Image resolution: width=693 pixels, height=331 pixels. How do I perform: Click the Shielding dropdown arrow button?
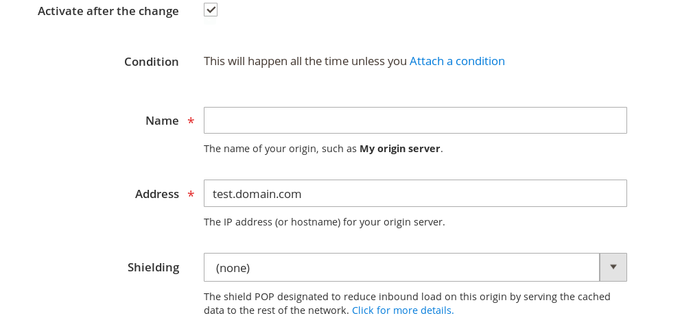click(613, 267)
